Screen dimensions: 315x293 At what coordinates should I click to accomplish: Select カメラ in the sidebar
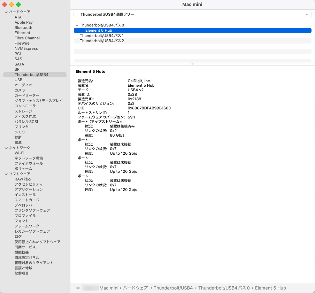tap(20, 90)
